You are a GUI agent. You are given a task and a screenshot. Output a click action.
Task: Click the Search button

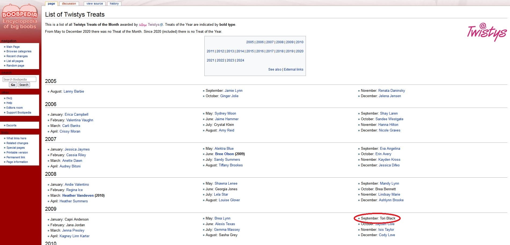[24, 85]
